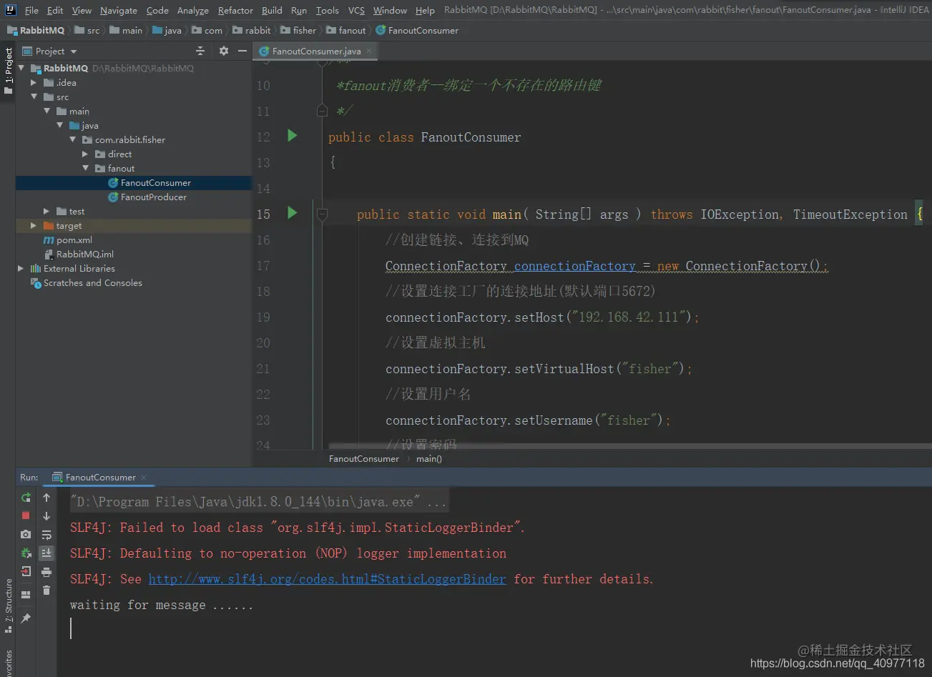Collapse main method fold marker at line 15

[x=322, y=214]
